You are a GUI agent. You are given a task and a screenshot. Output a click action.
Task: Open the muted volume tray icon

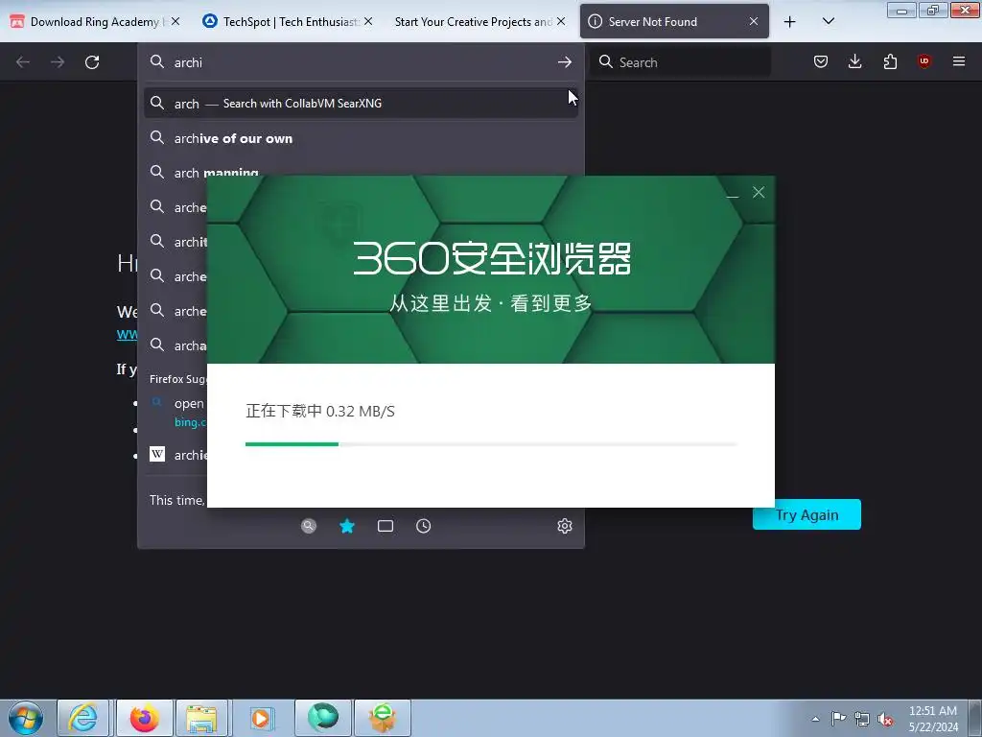click(x=885, y=719)
